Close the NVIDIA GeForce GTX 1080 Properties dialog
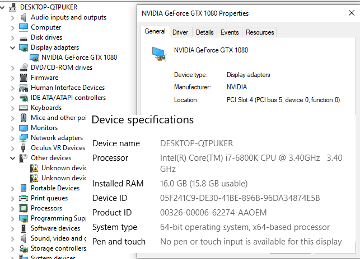 [x=351, y=13]
